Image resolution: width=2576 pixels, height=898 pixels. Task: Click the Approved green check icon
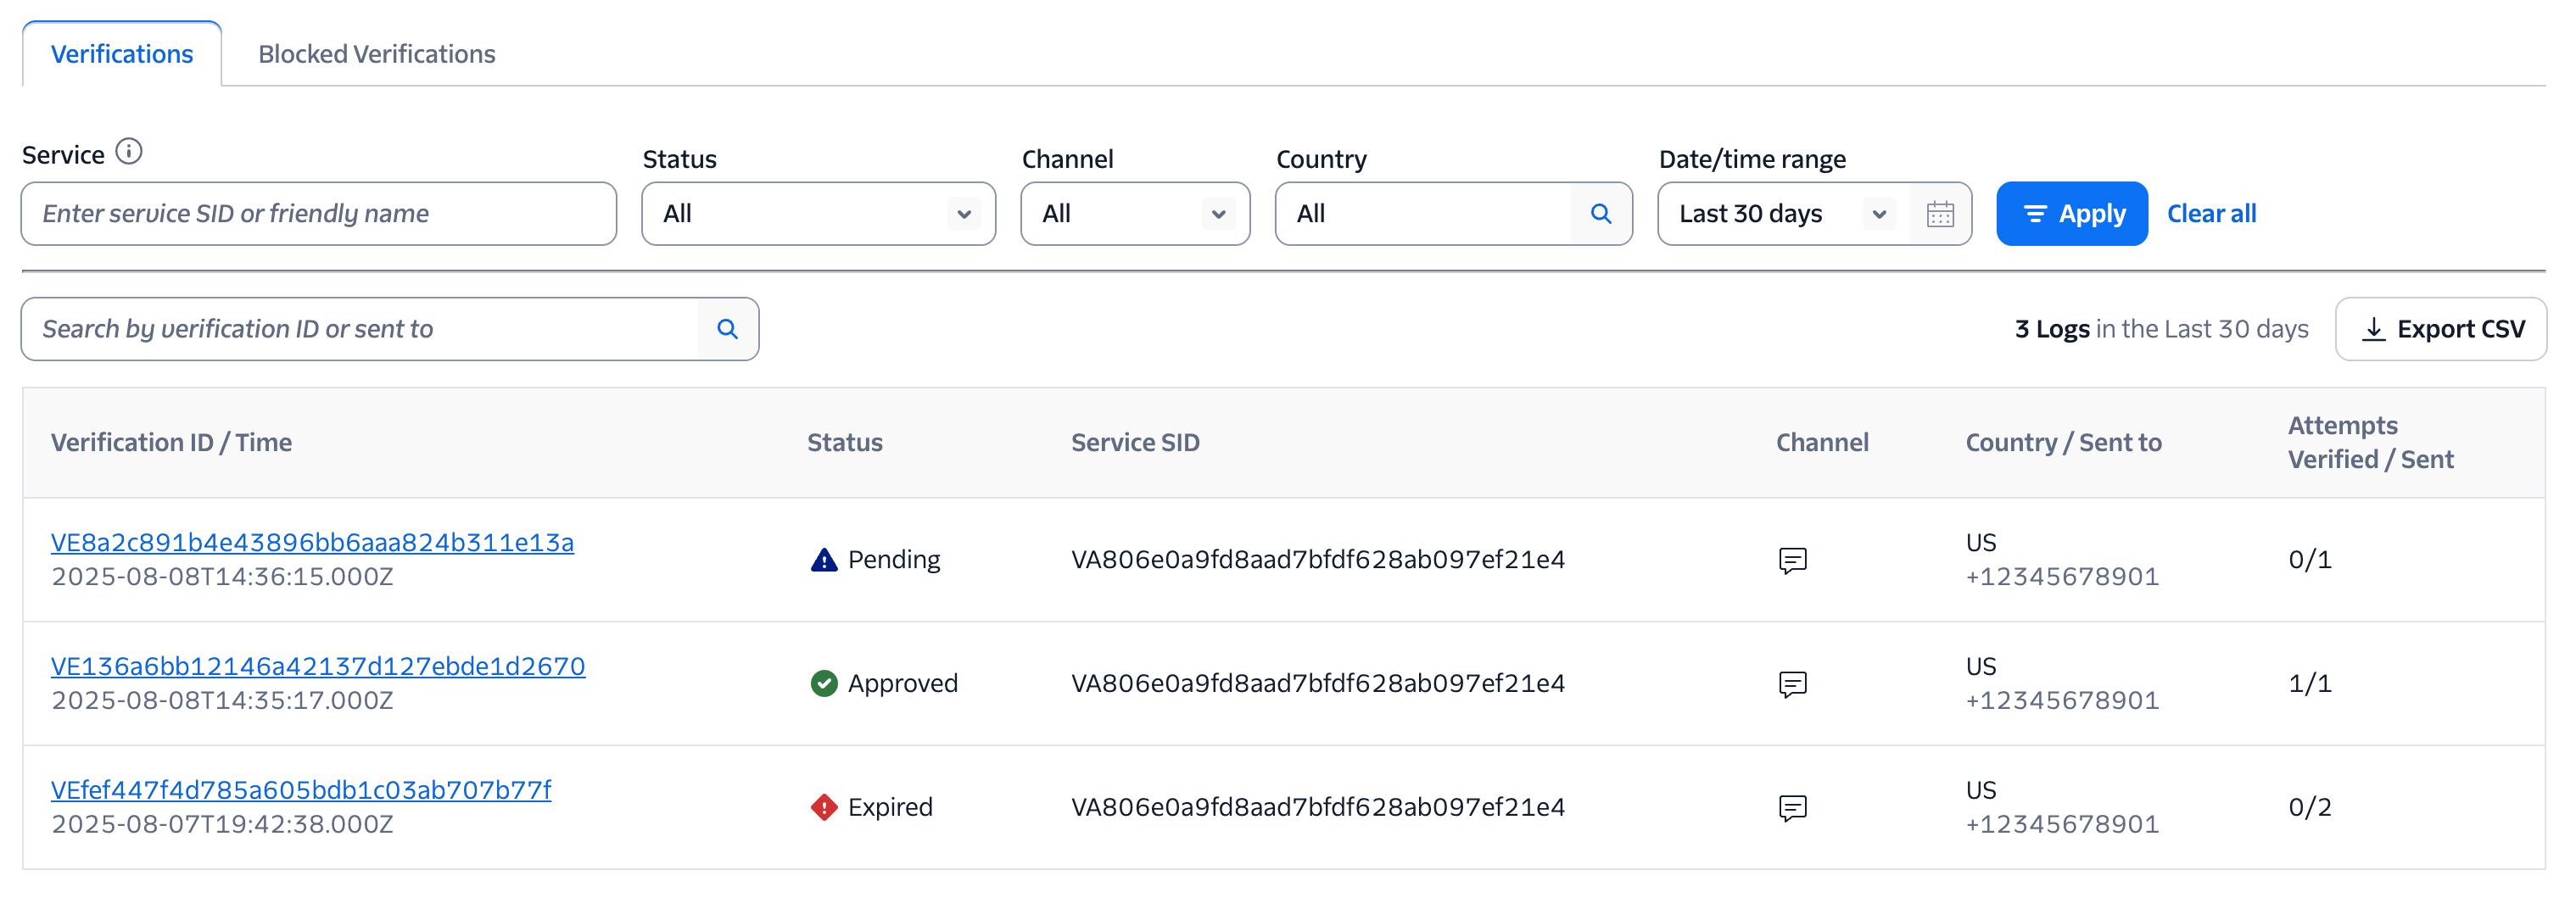click(x=822, y=683)
